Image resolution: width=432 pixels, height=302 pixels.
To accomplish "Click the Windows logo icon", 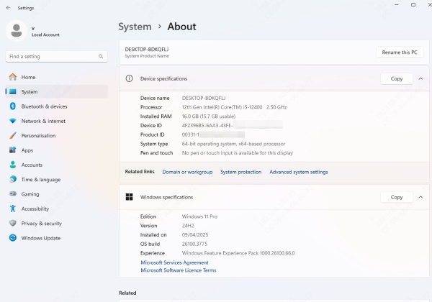I will (x=129, y=197).
